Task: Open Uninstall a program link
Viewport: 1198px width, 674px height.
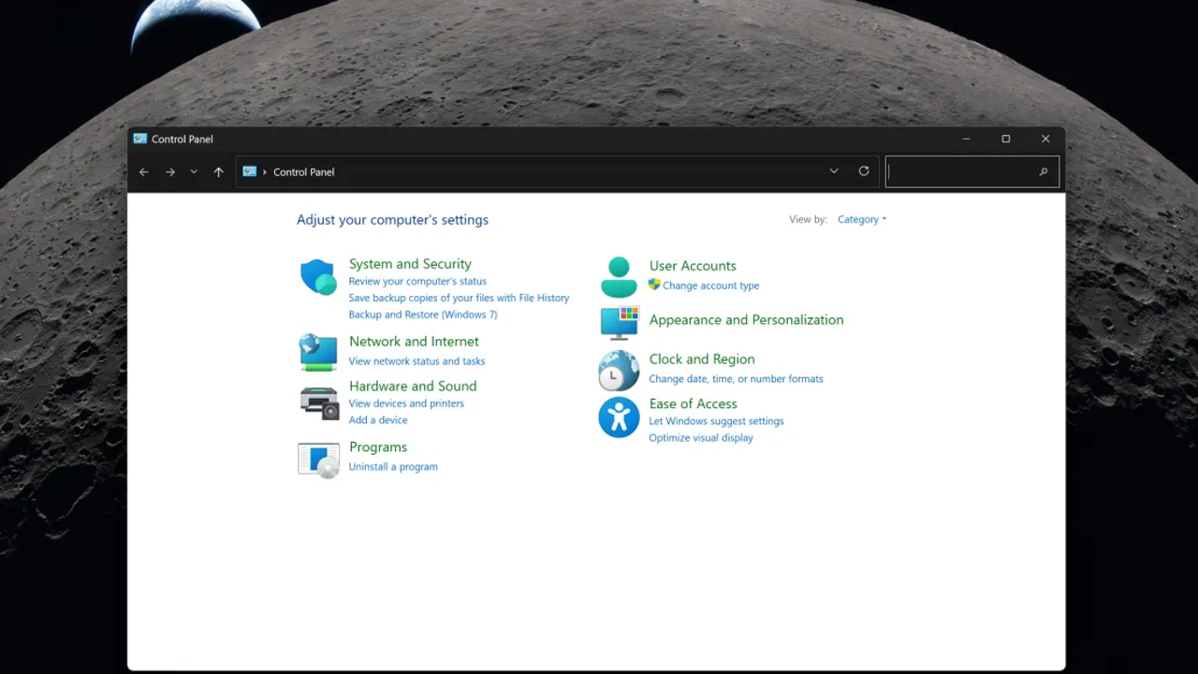Action: [x=393, y=467]
